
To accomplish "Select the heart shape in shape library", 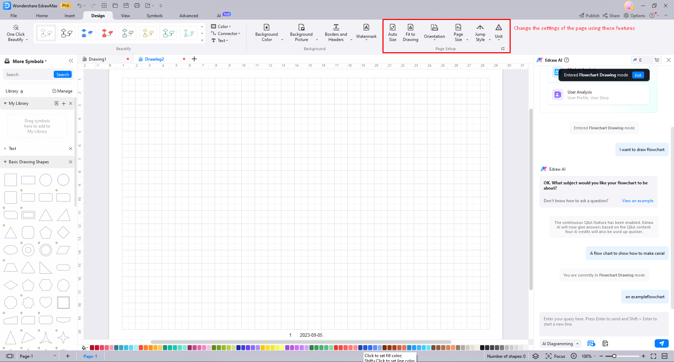I will [46, 302].
